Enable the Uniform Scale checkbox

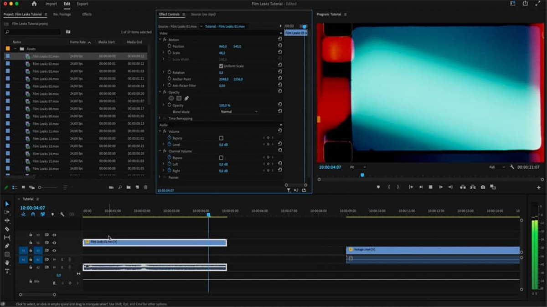[x=221, y=65]
